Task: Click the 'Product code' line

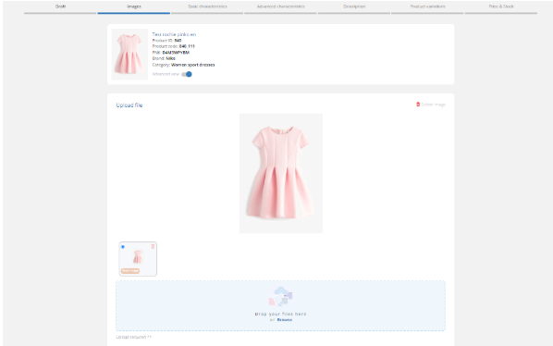Action: (x=173, y=46)
